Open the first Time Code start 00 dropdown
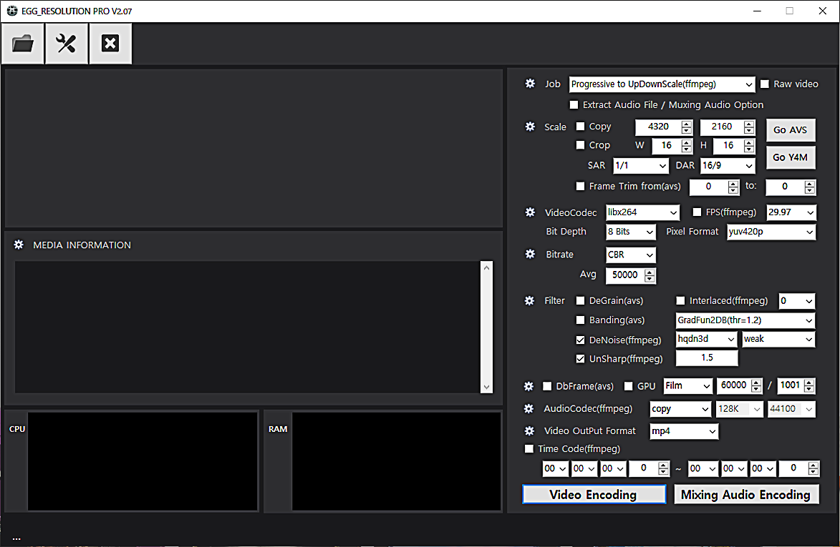Screen dimensions: 840x547 coord(556,468)
